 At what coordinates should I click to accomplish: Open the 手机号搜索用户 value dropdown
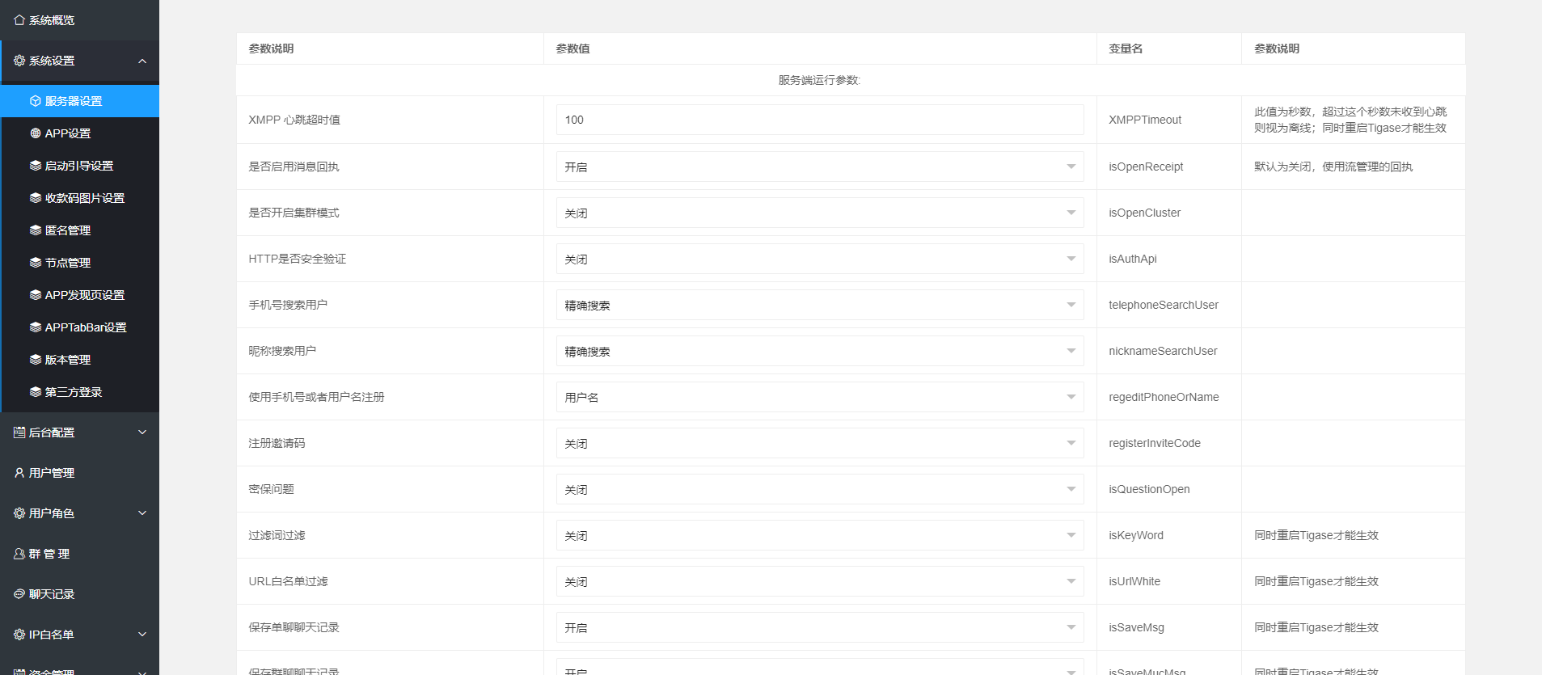click(820, 305)
